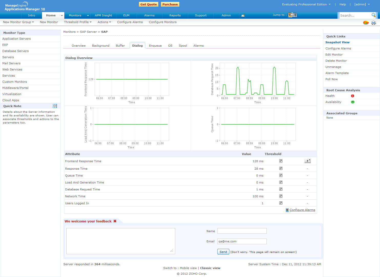Click the Poll Now quick link

[x=332, y=79]
